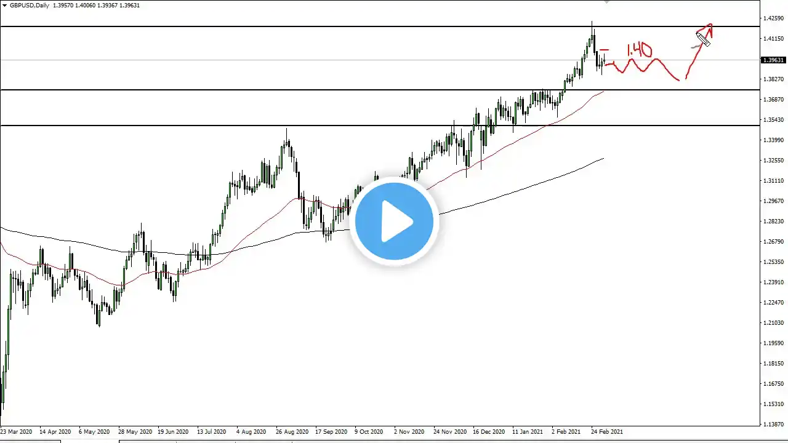
Task: Click the 1.13870 price axis label
Action: (x=774, y=425)
